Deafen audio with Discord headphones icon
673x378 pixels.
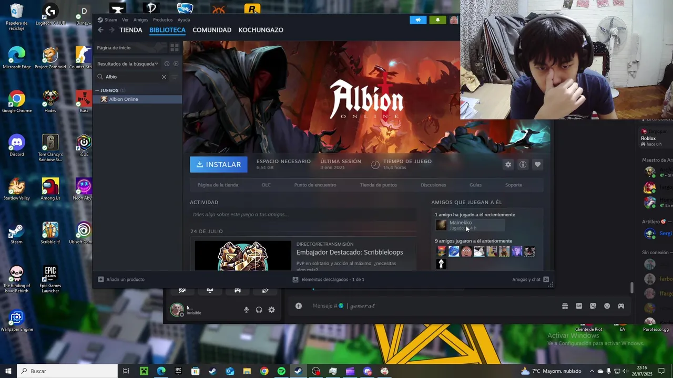point(259,310)
